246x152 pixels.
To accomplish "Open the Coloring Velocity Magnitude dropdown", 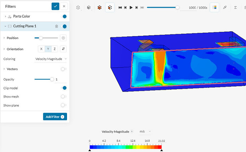I will 51,59.
